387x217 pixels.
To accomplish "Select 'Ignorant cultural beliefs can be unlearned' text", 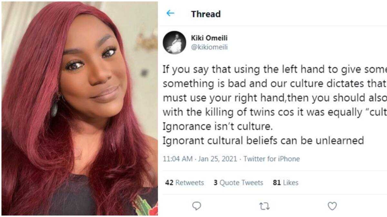I will [263, 140].
